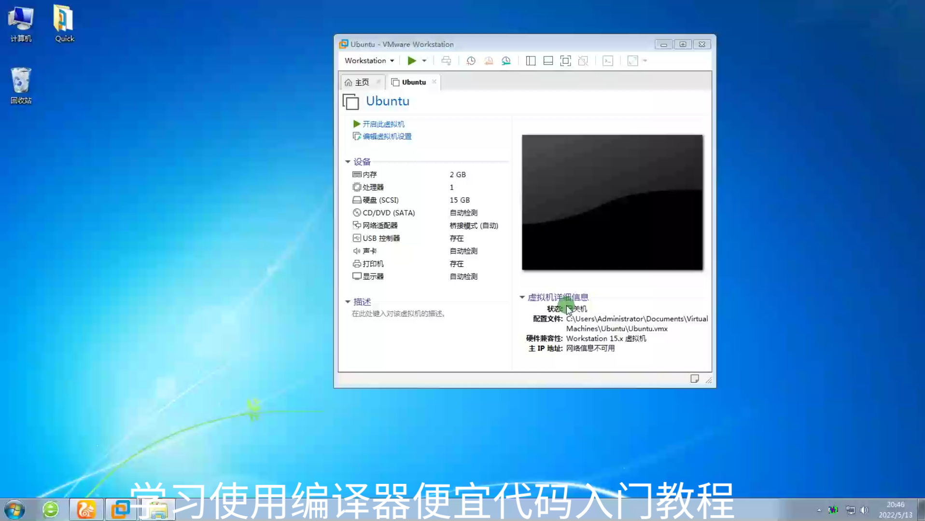Click the Ubuntu.vmx config file path
Image resolution: width=925 pixels, height=521 pixels.
(637, 324)
